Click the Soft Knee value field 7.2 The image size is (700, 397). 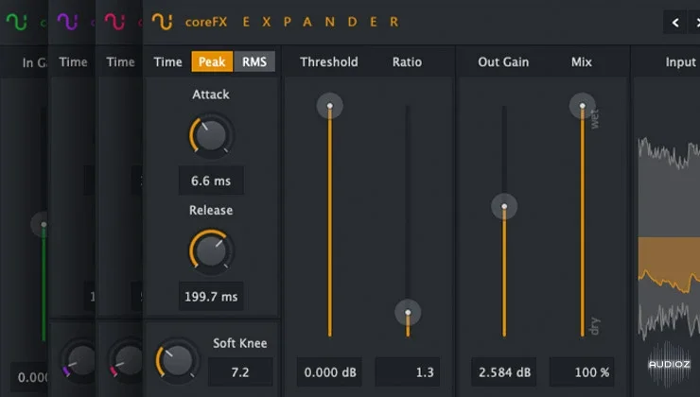tap(240, 372)
